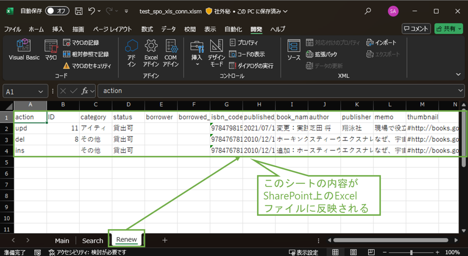
Task: Switch to the 数式 tab
Action: [x=147, y=29]
